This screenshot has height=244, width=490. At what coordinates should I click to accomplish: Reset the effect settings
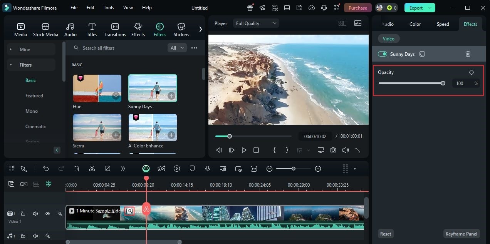[x=386, y=234]
